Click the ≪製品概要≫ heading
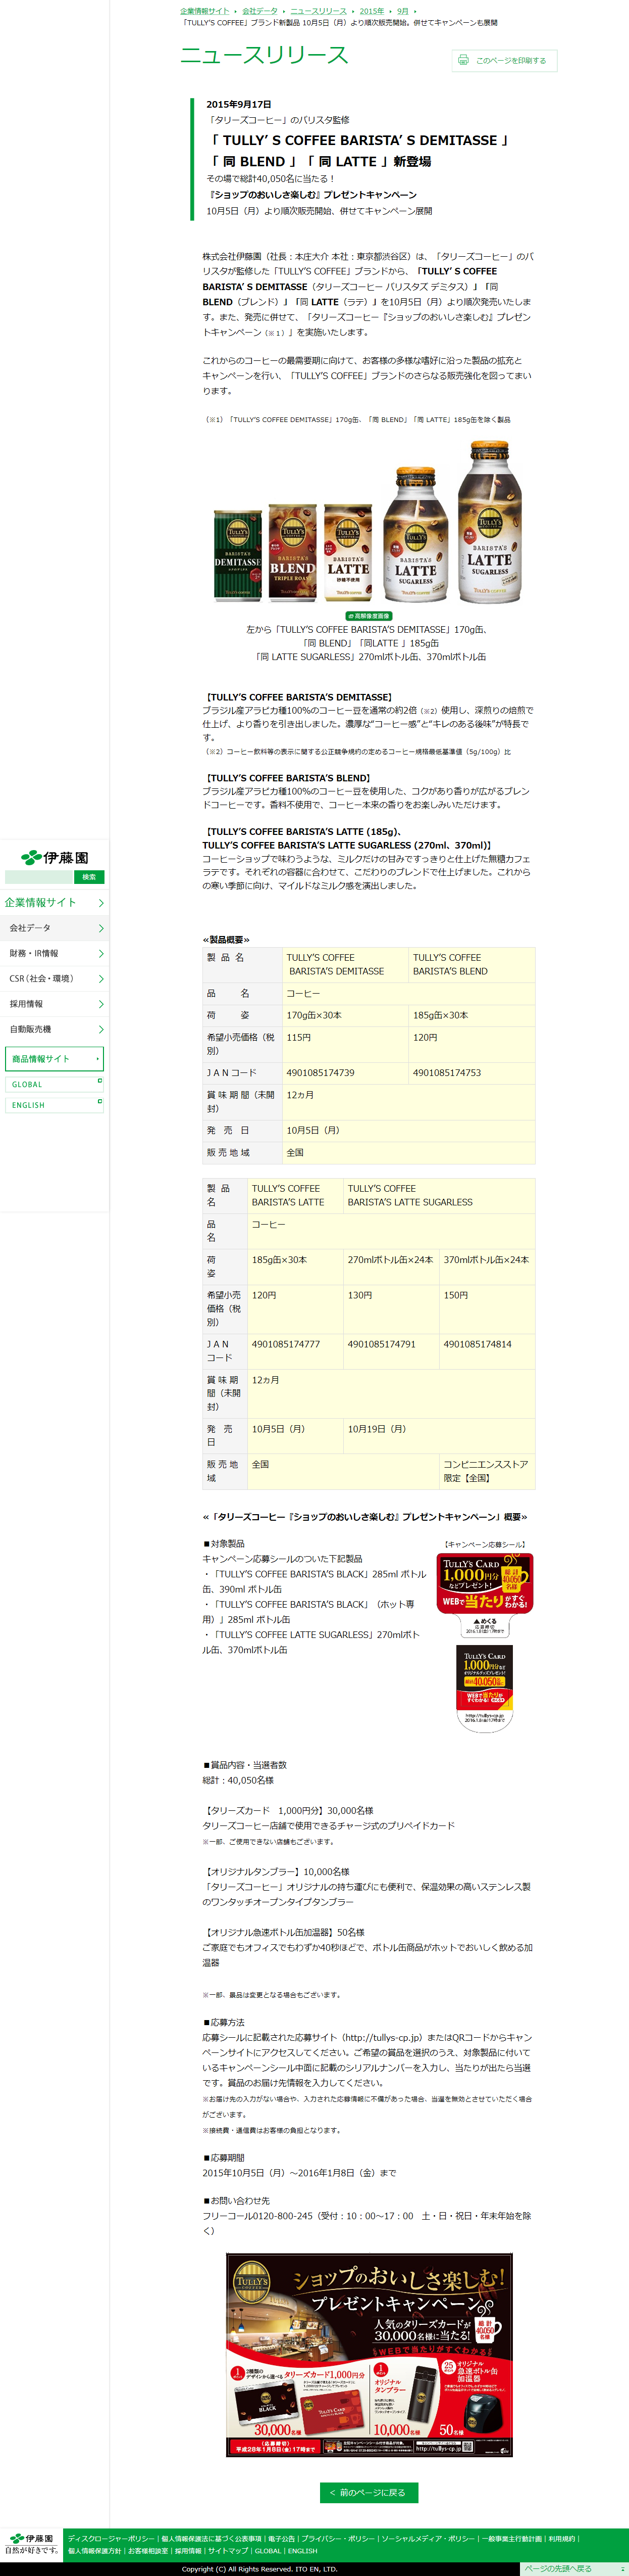This screenshot has width=629, height=2576. pyautogui.click(x=227, y=939)
